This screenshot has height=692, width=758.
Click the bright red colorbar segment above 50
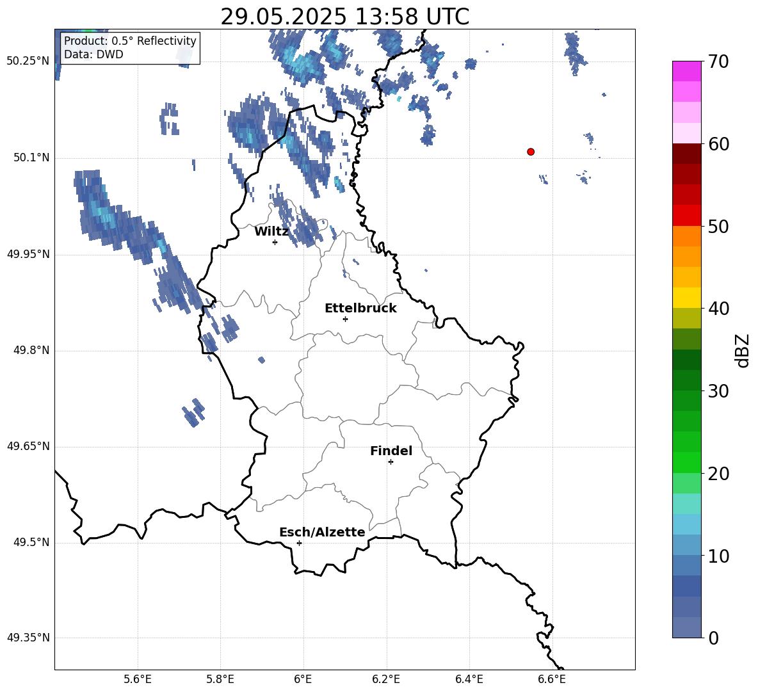click(x=687, y=216)
